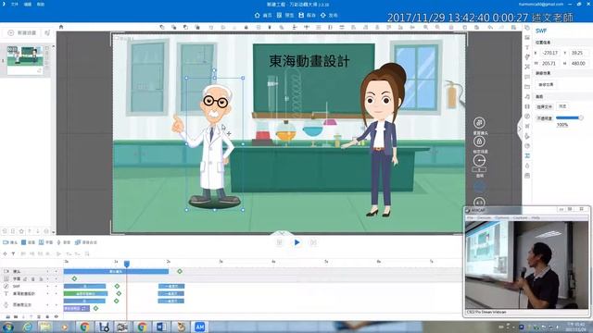The width and height of the screenshot is (593, 333).
Task: Open the speech bubble tool in the right sidebar
Action: 527,77
